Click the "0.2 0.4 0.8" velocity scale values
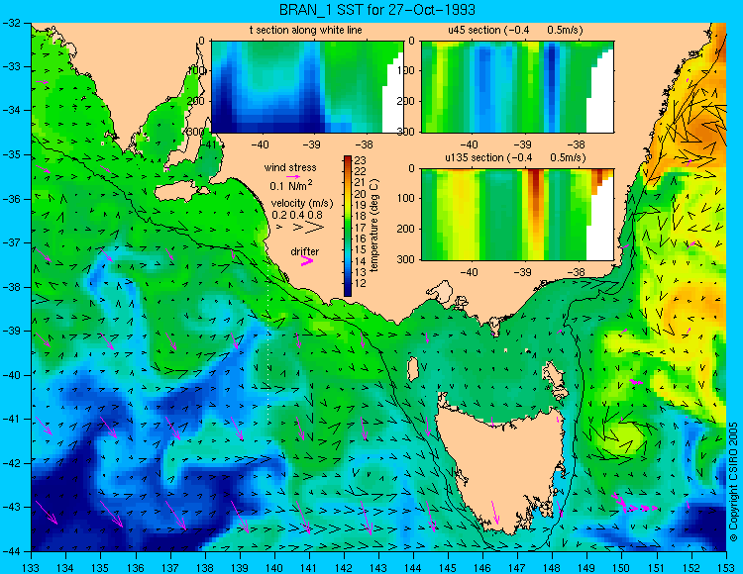Viewport: 743px width, 574px height. tap(296, 215)
